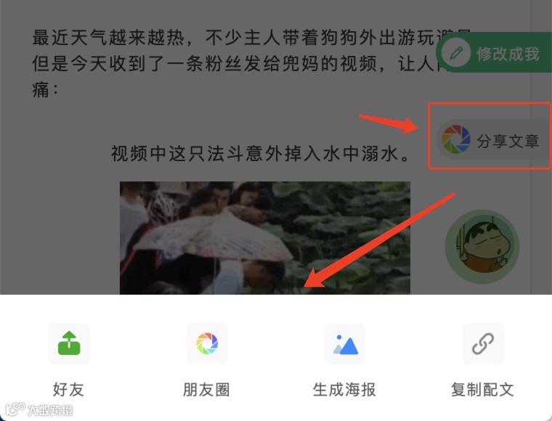Select the 朋友圈 label
Viewport: 552px width, 421px height.
[x=206, y=389]
